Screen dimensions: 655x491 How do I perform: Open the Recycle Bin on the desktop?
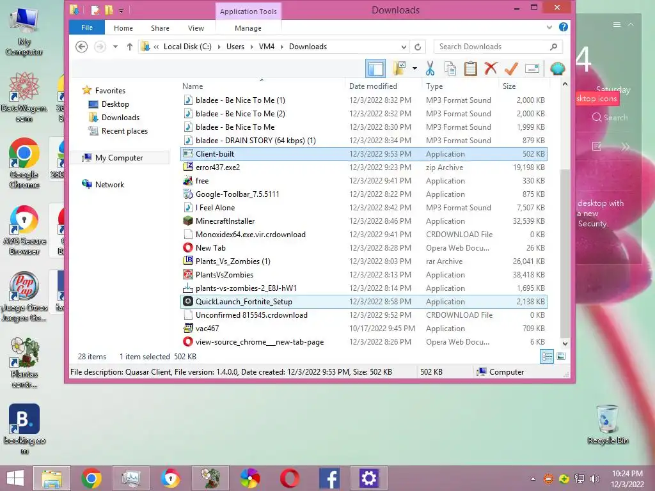[608, 425]
